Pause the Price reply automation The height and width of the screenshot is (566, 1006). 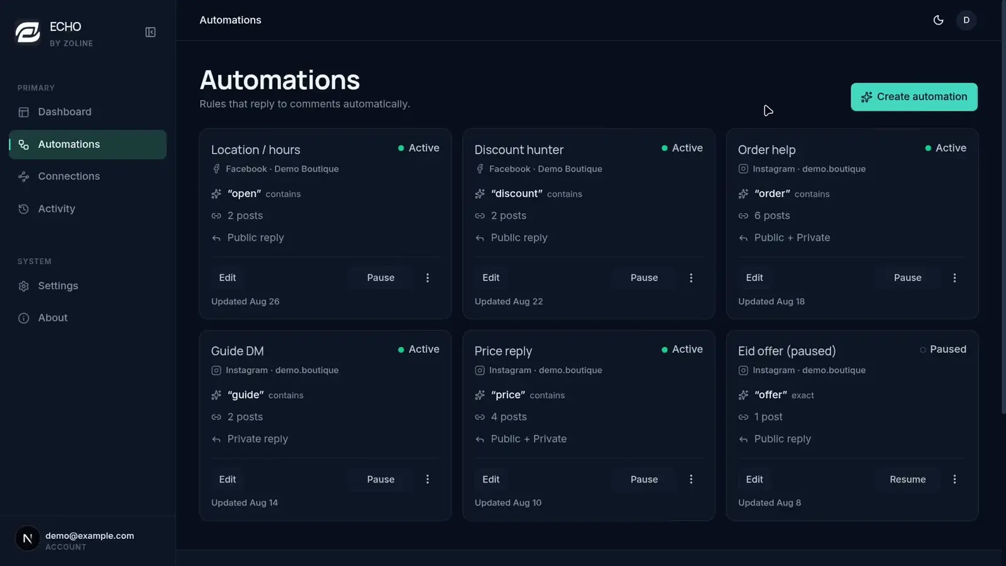644,479
